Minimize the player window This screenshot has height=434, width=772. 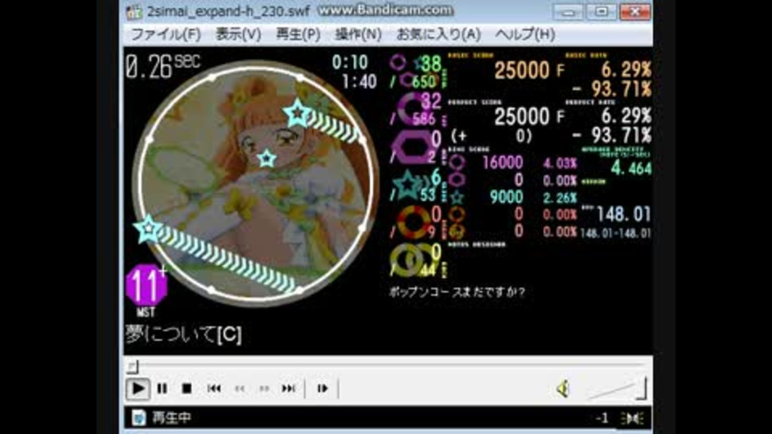pyautogui.click(x=568, y=12)
